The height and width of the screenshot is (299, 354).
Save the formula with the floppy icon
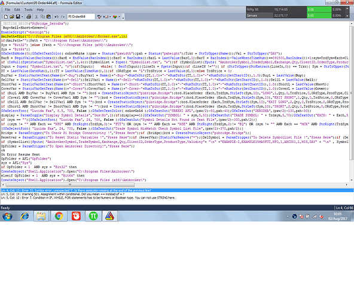(x=17, y=17)
